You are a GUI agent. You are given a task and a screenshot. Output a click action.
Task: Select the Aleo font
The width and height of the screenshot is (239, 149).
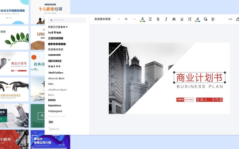50,84
